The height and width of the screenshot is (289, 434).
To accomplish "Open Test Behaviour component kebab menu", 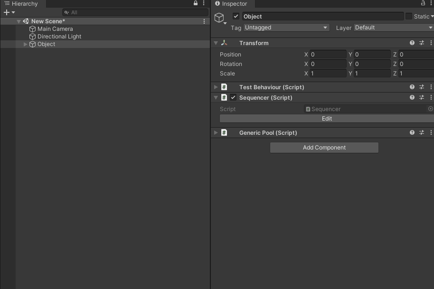I will [431, 87].
